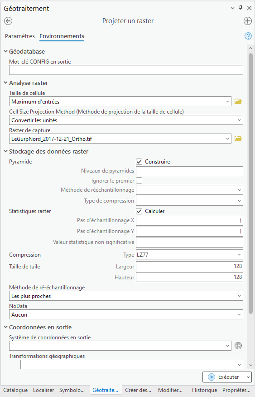
Task: Open Transformations géographiques dropdown
Action: coord(239,365)
